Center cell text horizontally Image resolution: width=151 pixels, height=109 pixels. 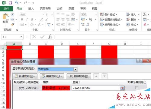coord(63,20)
